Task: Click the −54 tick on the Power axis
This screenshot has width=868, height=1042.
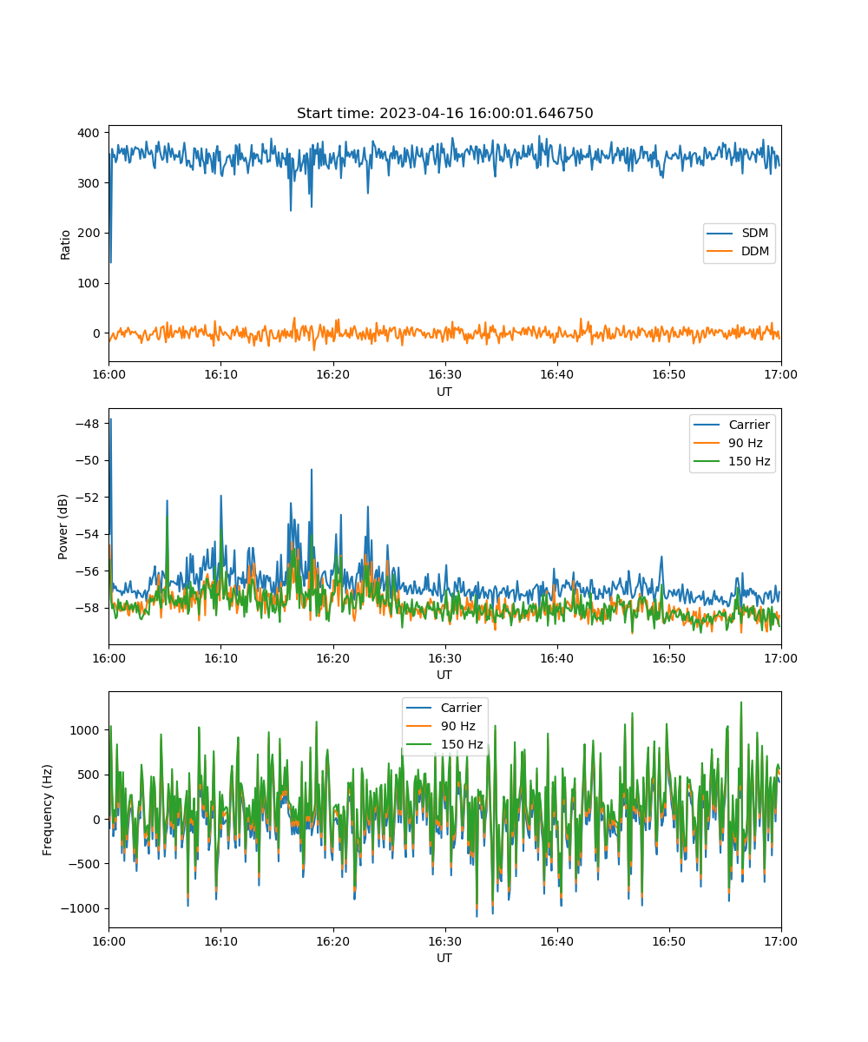Action: click(89, 534)
